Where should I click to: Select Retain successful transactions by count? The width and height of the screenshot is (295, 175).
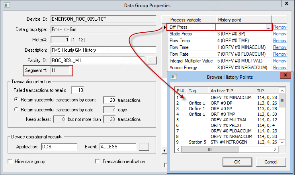point(16,99)
